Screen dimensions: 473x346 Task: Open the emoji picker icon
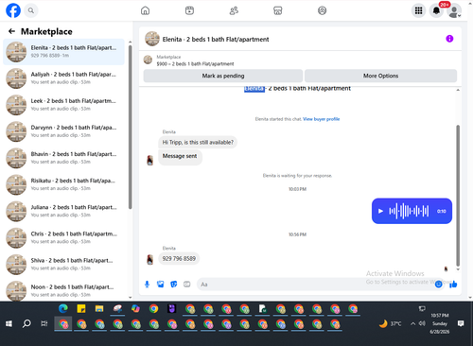(438, 285)
